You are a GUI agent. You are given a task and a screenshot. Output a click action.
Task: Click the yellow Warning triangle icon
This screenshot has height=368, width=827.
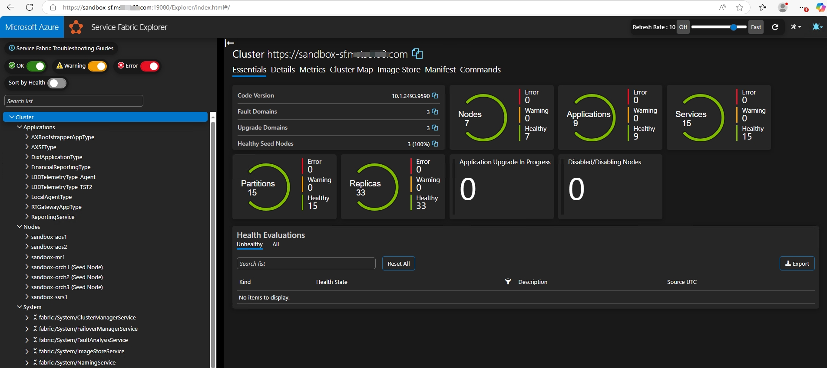click(x=60, y=65)
